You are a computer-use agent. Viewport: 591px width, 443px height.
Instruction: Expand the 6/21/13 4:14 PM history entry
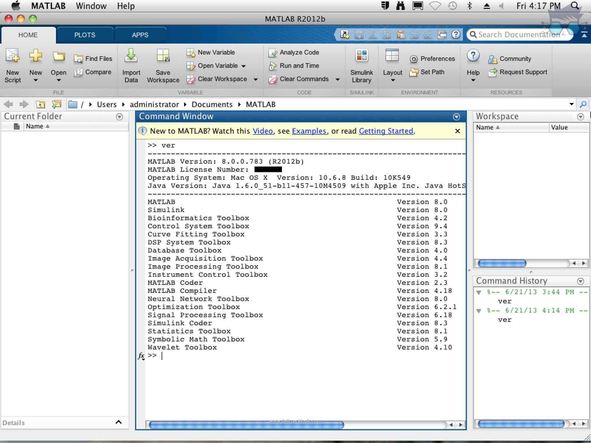tap(480, 310)
